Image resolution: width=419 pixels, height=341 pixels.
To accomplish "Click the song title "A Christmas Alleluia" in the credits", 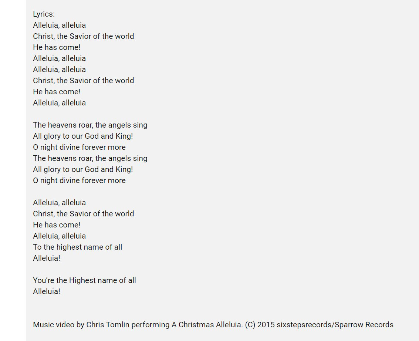I will (207, 325).
